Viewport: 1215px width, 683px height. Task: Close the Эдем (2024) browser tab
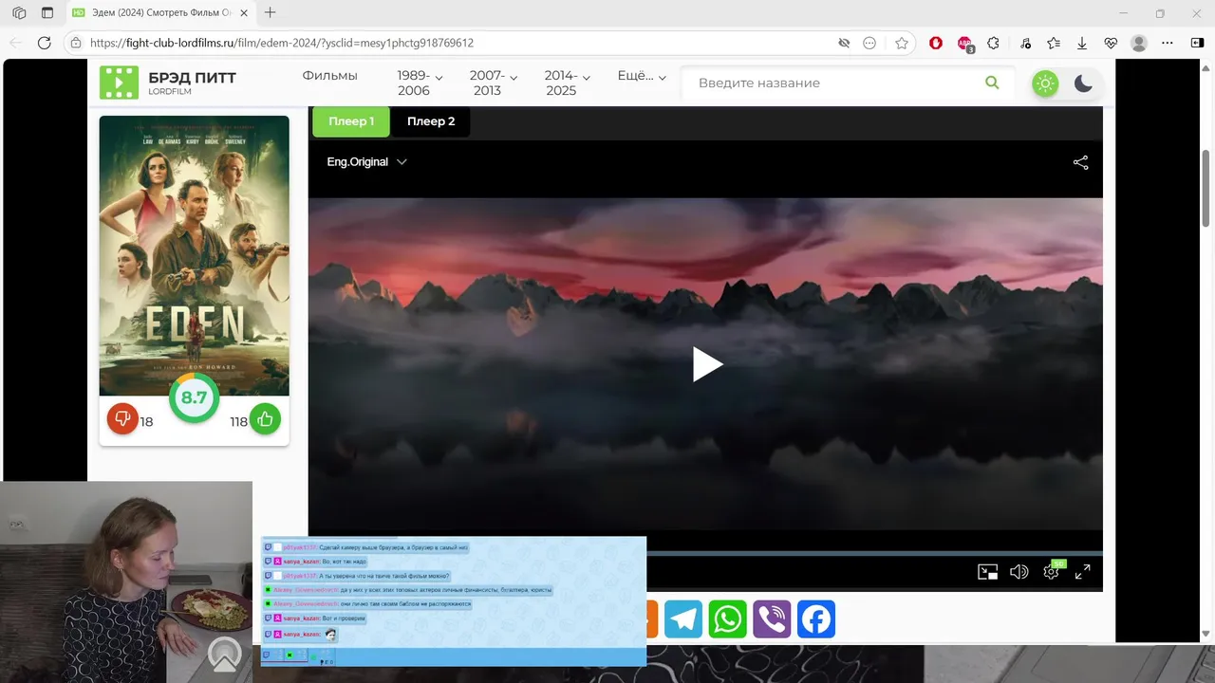tap(244, 13)
